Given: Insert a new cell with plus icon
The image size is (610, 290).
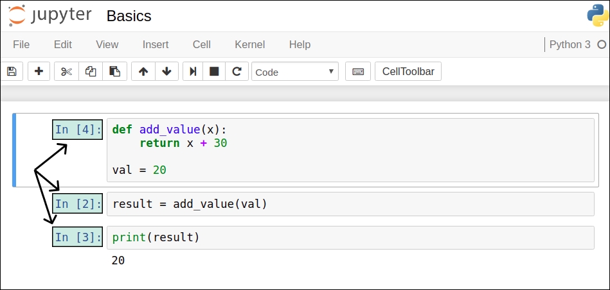Looking at the screenshot, I should point(39,71).
